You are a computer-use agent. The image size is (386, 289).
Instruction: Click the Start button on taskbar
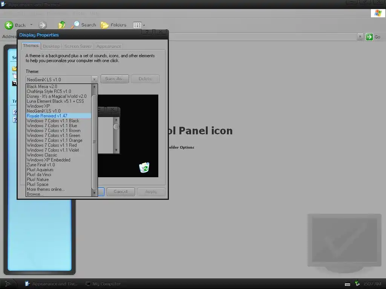[8, 284]
